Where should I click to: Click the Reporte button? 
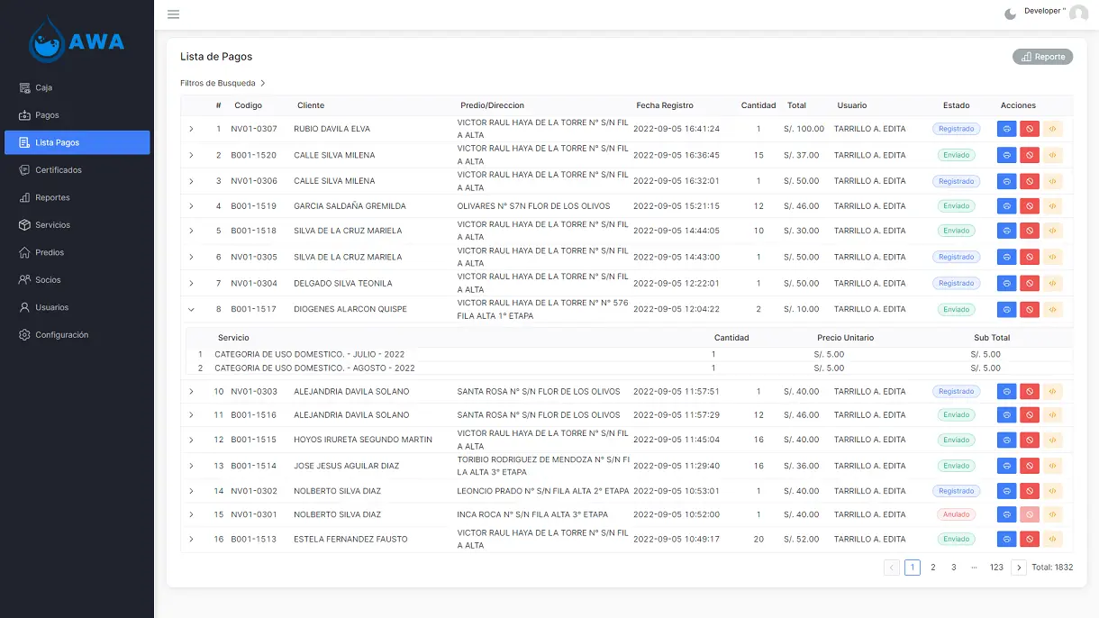[1042, 57]
